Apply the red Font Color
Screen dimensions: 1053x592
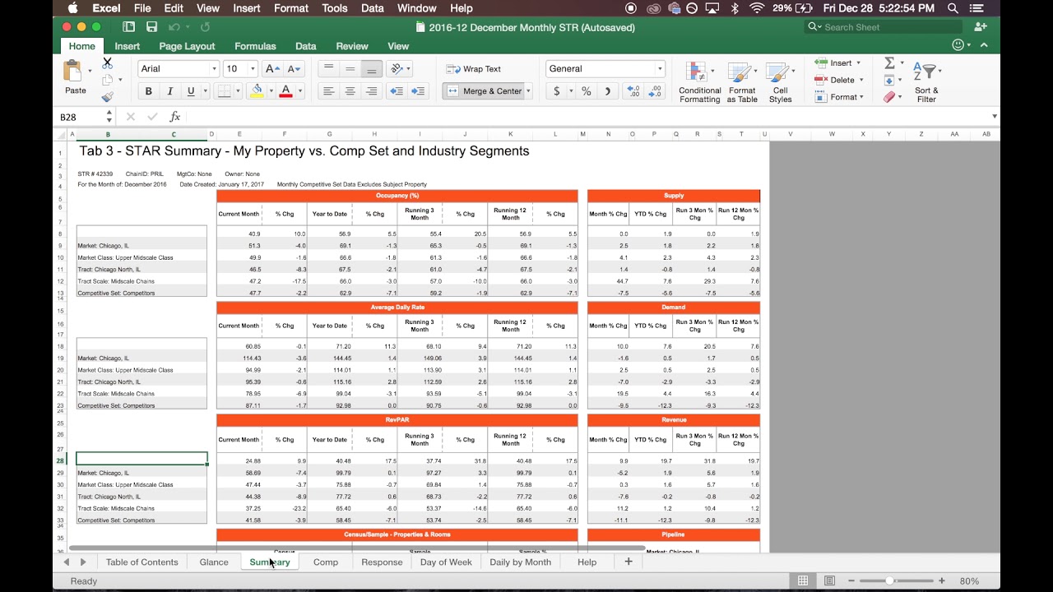[286, 91]
